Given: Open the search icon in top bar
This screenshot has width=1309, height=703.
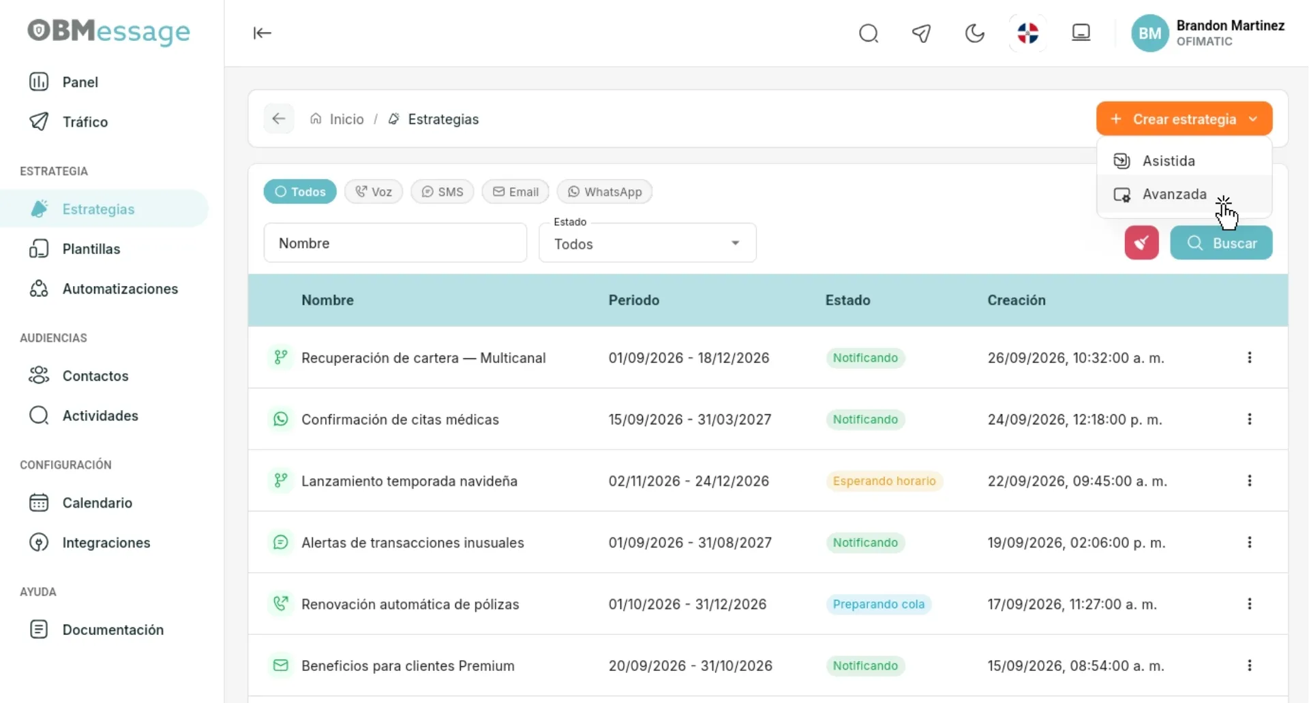Looking at the screenshot, I should 869,33.
